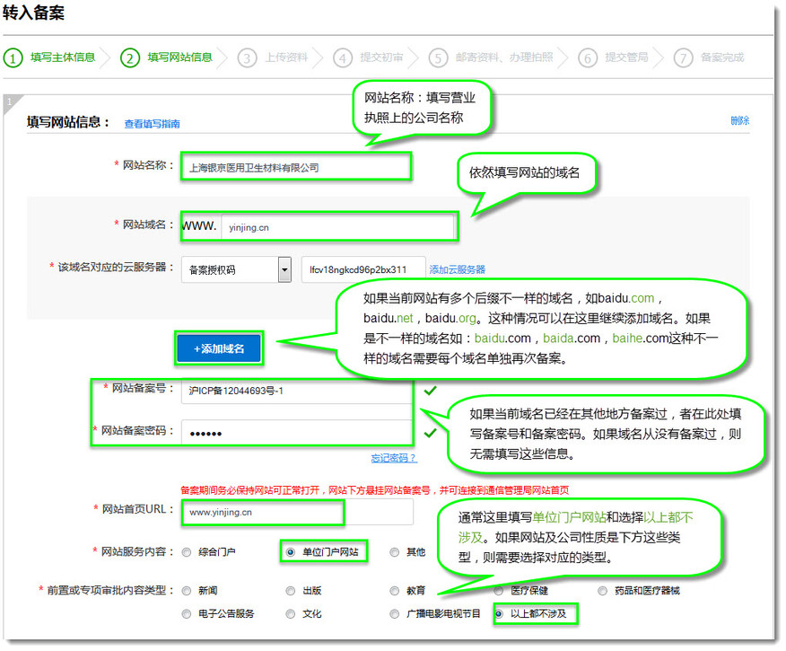Click the 添加云服务器 link

(457, 269)
